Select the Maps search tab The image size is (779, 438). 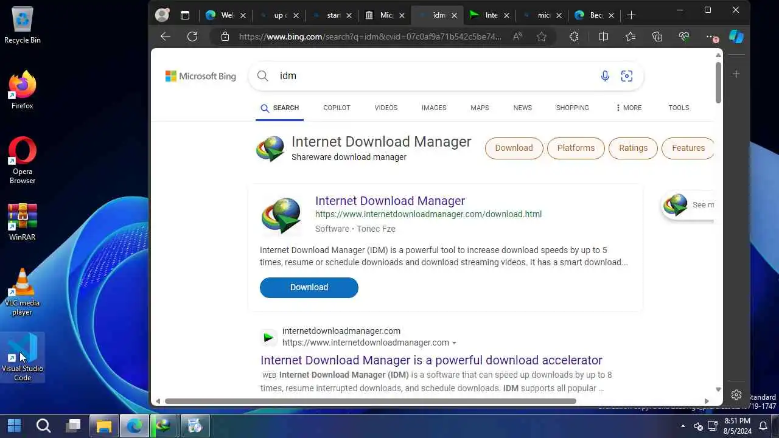coord(480,108)
